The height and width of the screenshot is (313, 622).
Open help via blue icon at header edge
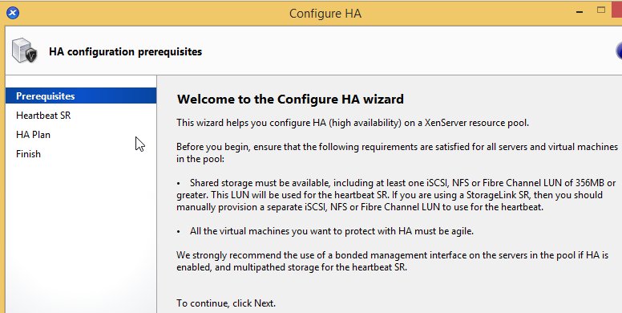click(x=619, y=51)
